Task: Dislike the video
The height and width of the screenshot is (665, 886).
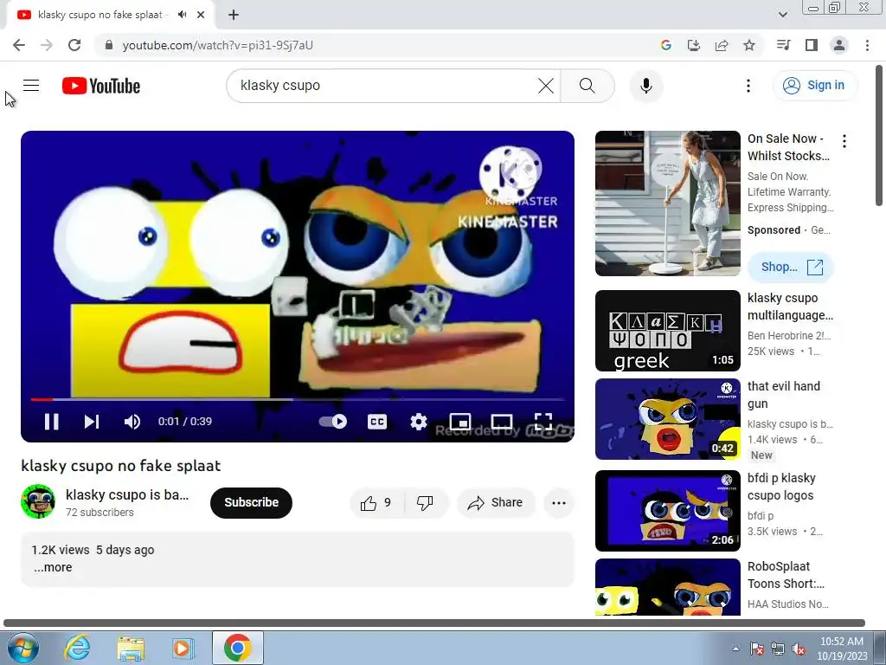Action: click(x=425, y=503)
